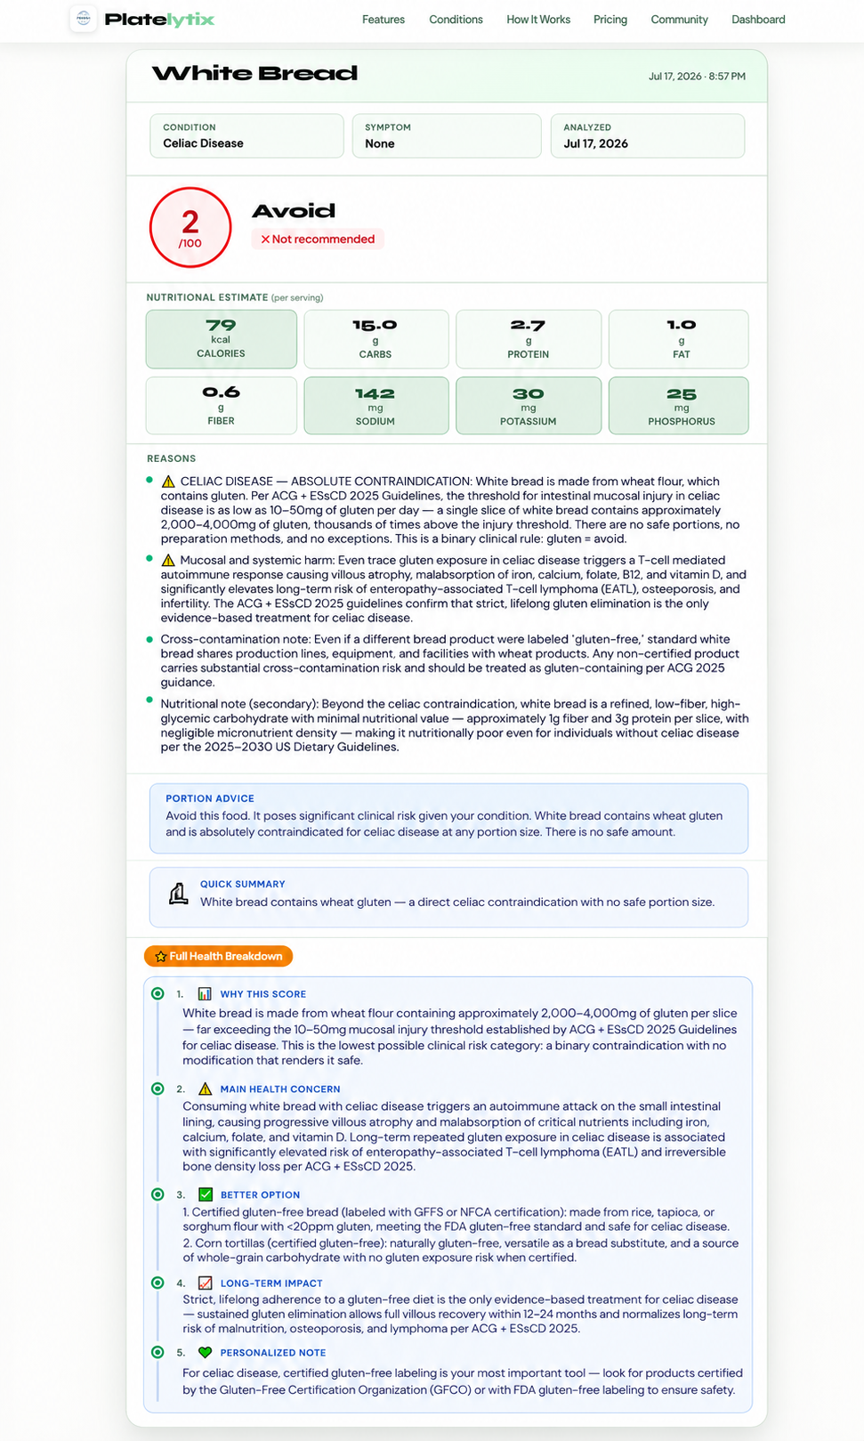The width and height of the screenshot is (864, 1441).
Task: Click the Platelytix brand name
Action: [x=159, y=20]
